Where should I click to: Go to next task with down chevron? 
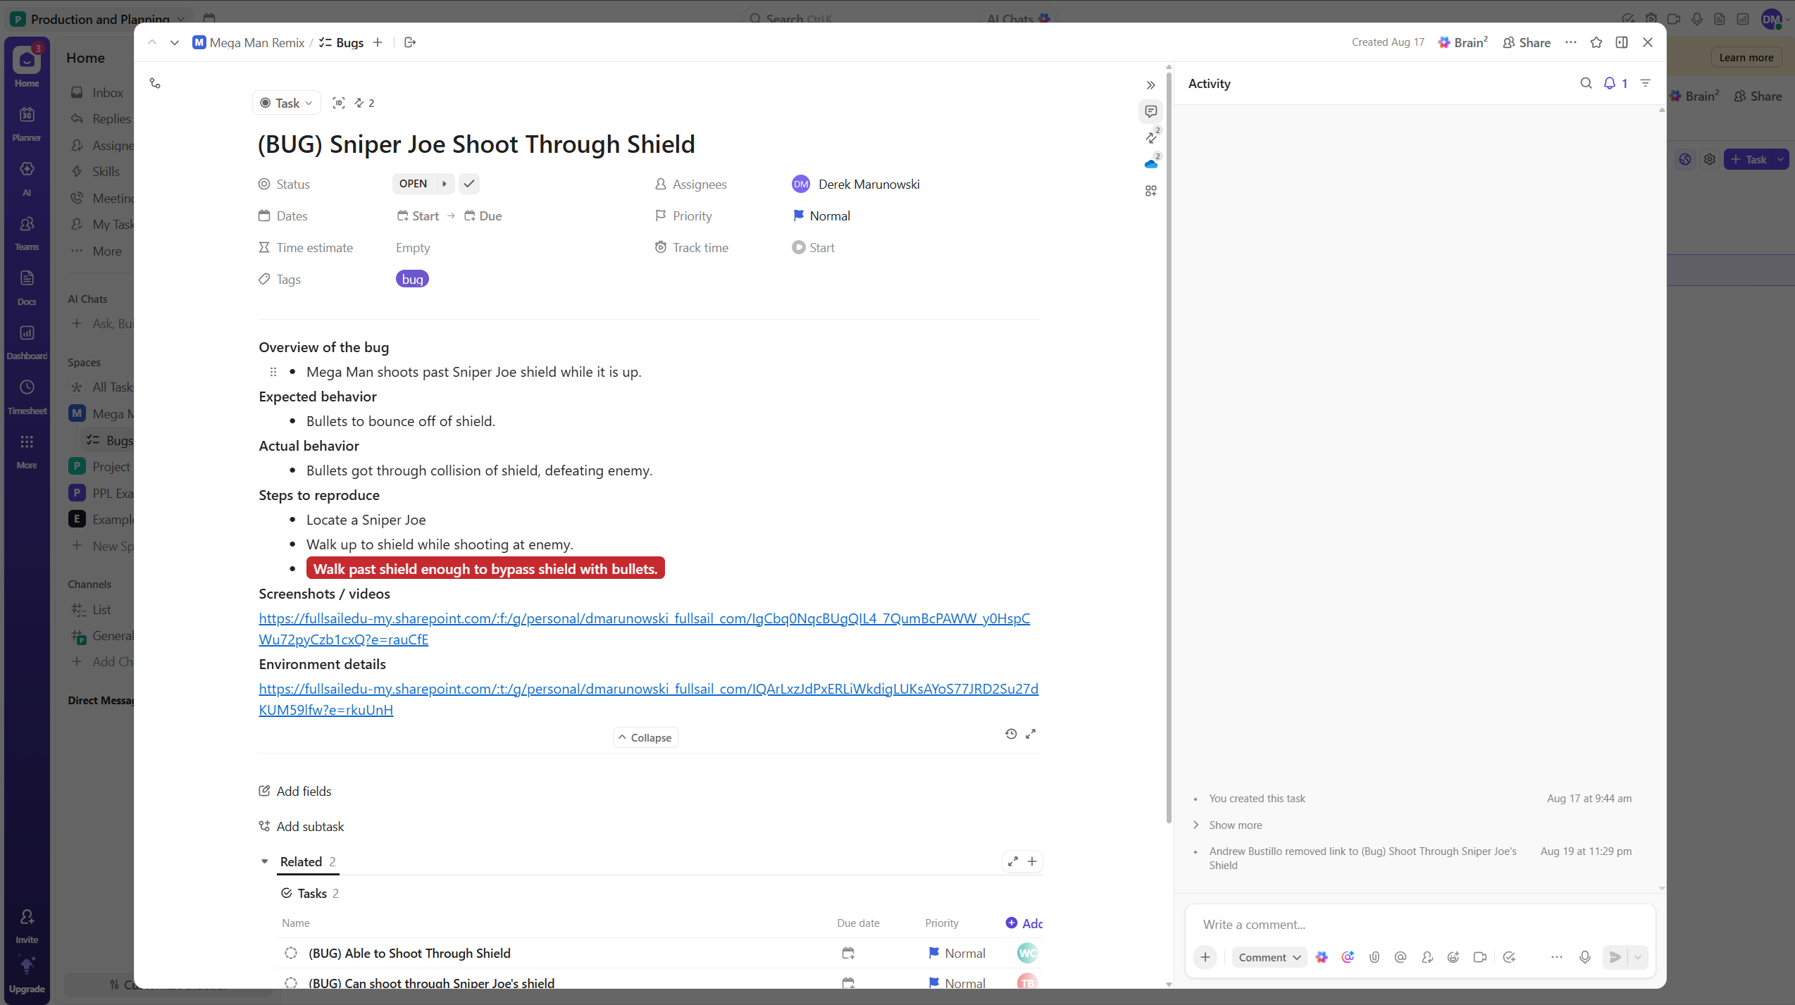pyautogui.click(x=175, y=42)
